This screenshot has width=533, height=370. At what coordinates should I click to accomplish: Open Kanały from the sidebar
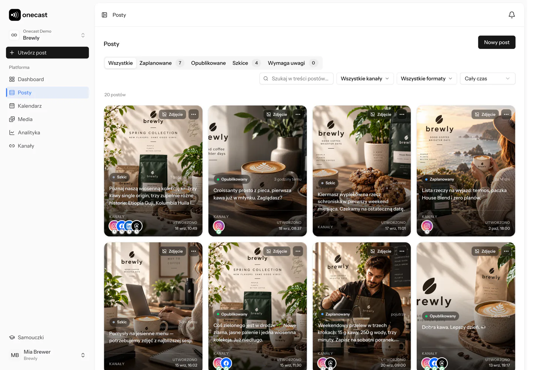[x=47, y=146]
